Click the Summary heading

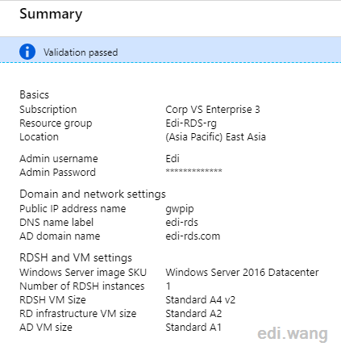click(x=51, y=14)
